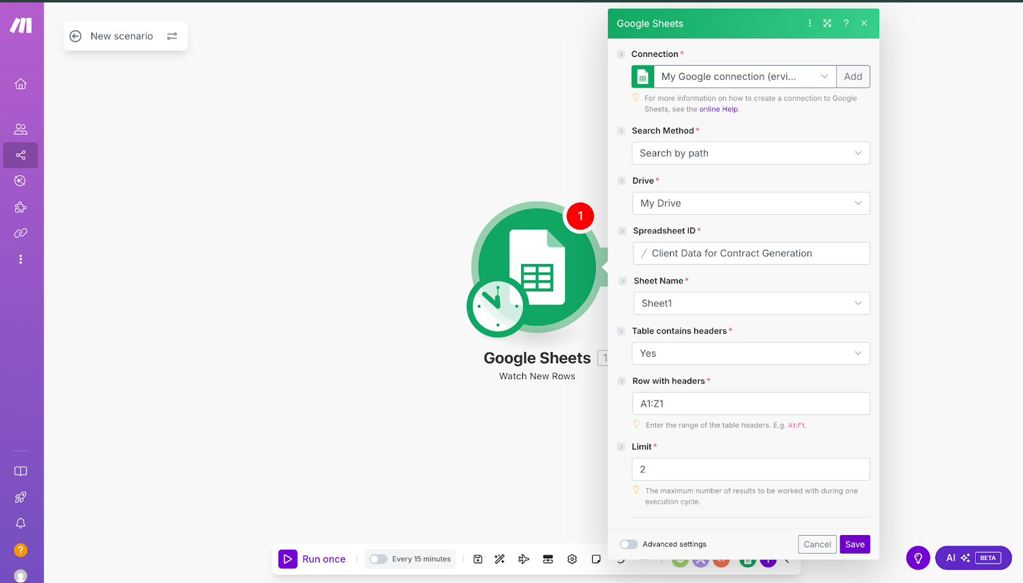Image resolution: width=1023 pixels, height=583 pixels.
Task: Open the Scenarios section in sidebar
Action: click(20, 155)
